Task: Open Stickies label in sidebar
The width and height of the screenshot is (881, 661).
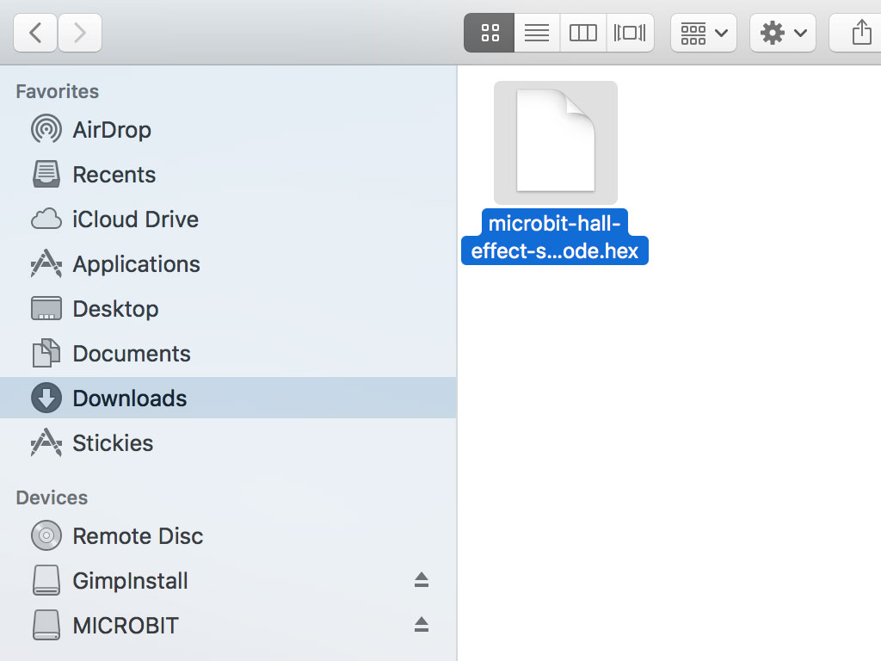Action: coord(113,443)
